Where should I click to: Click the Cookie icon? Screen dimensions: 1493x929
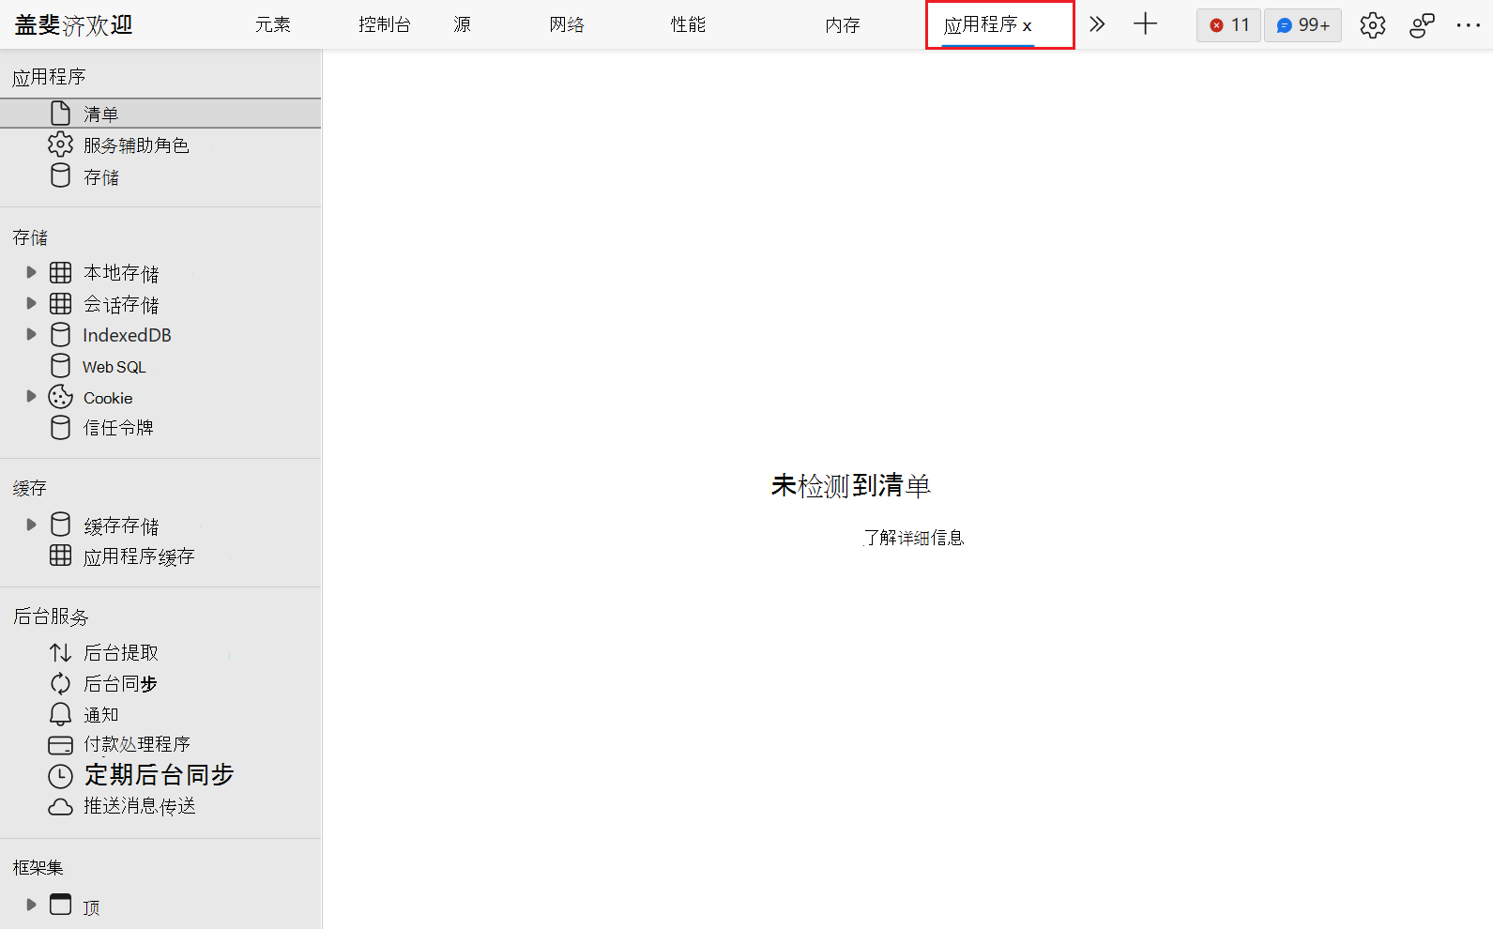tap(60, 396)
